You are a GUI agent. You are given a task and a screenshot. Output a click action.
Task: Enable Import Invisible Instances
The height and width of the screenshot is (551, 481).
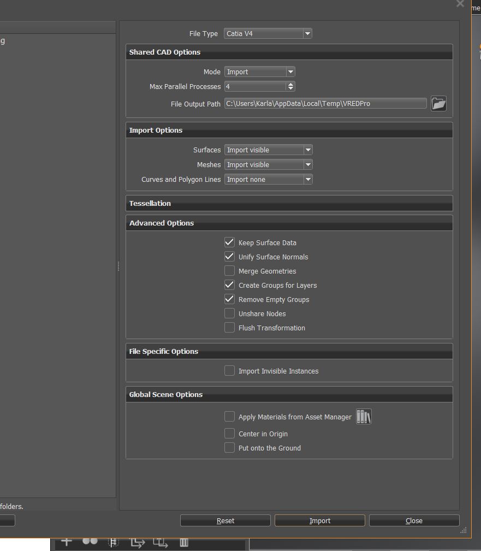coord(229,370)
